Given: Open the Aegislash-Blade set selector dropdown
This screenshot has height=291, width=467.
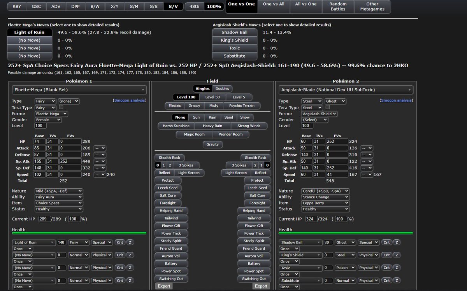Looking at the screenshot, I should pos(346,89).
